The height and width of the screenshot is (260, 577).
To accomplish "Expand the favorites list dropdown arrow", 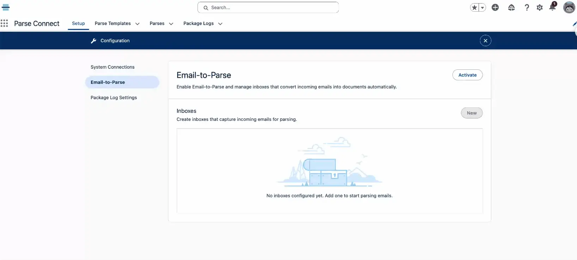I will pos(482,7).
